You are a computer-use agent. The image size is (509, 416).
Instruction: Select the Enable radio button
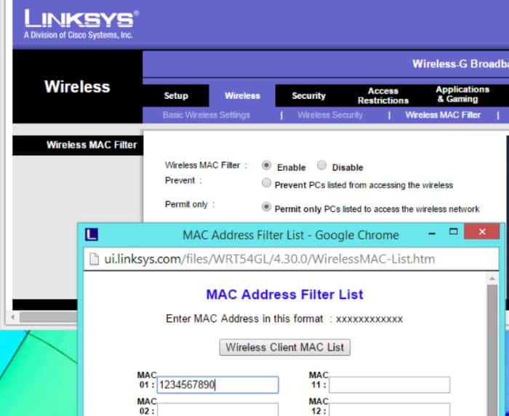coord(266,166)
